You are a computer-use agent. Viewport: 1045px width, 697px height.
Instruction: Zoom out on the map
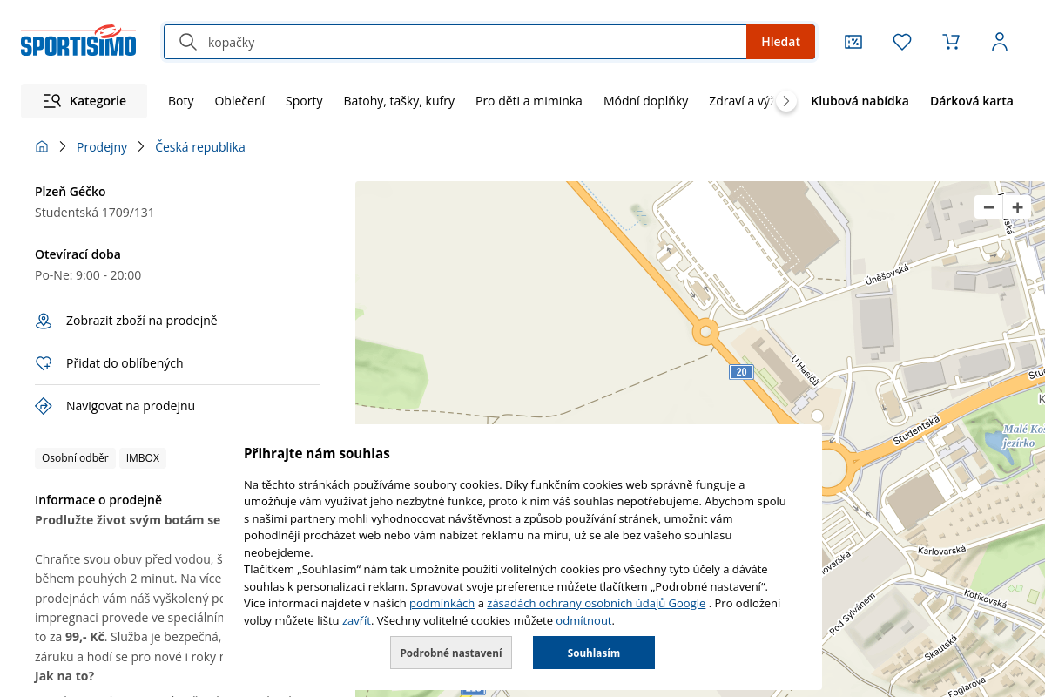coord(988,207)
